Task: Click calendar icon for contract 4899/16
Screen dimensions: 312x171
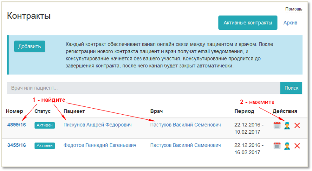Action: [277, 125]
